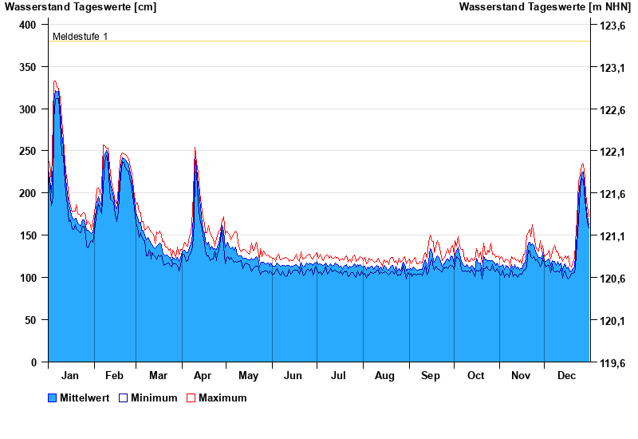Click the 250 tick on the left axis
This screenshot has width=638, height=439.
tap(27, 152)
